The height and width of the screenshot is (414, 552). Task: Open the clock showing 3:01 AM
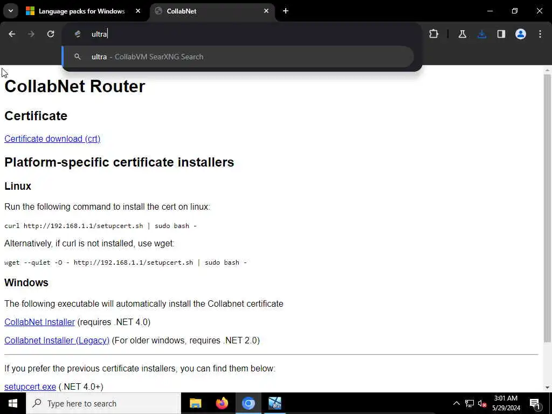506,403
